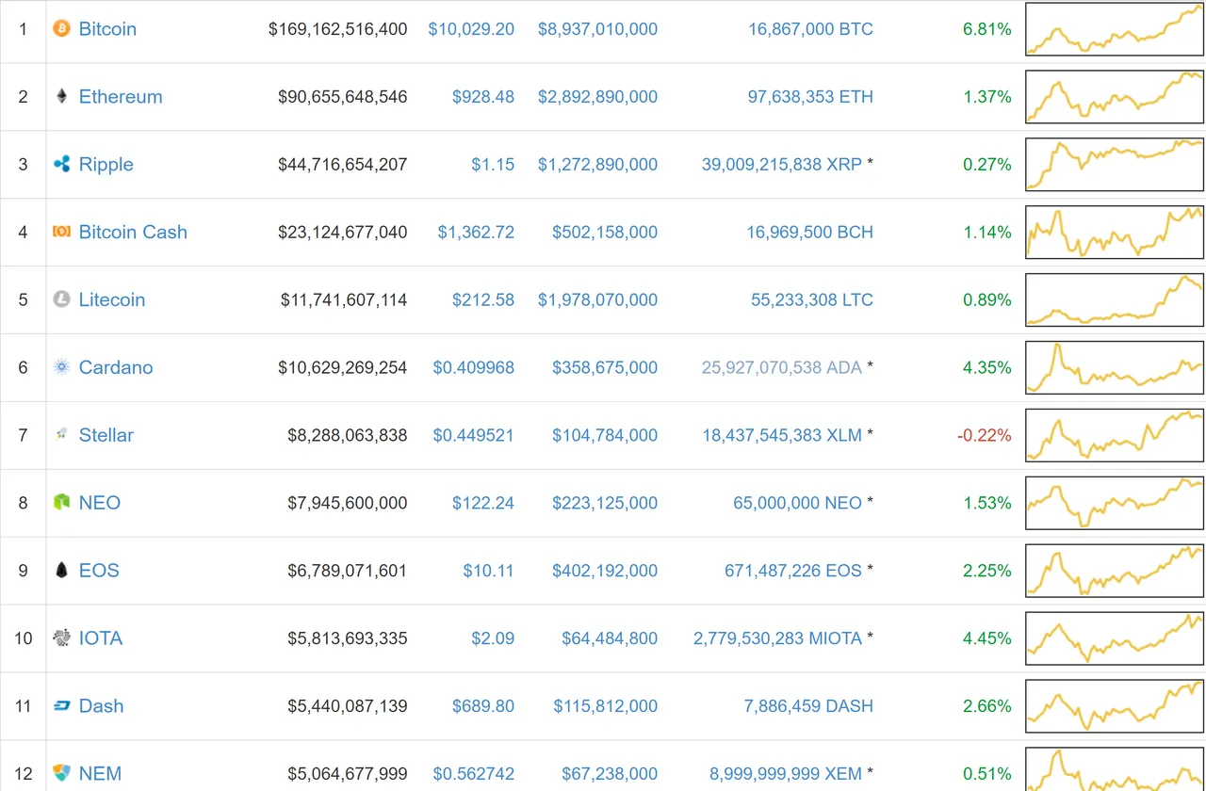
Task: Click Bitcoin supply 16,867,000 BTC
Action: 811,29
